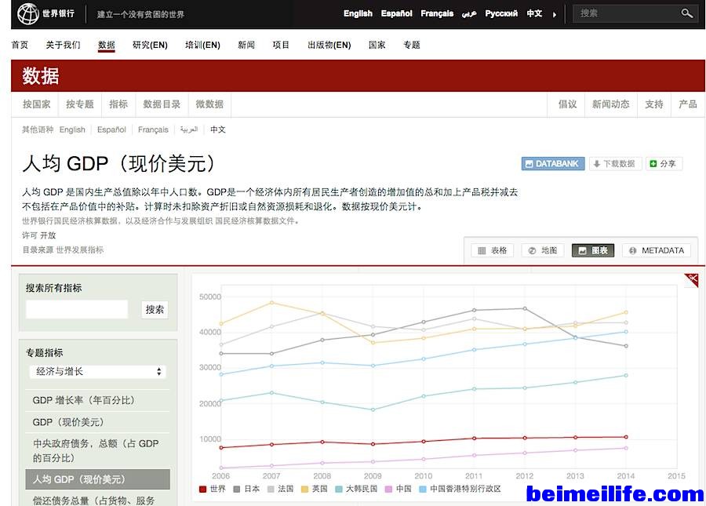Click the red corner icon on chart
Viewport: 706px width, 506px height.
pyautogui.click(x=691, y=279)
